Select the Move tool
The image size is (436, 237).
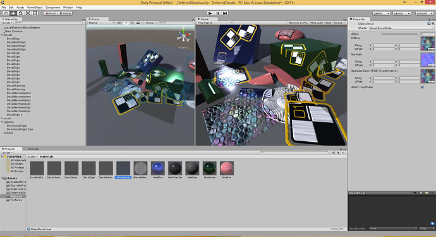coord(13,13)
